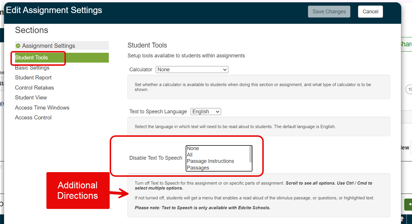This screenshot has height=224, width=412.
Task: Click the green plus button behind the dialog
Action: point(408,205)
